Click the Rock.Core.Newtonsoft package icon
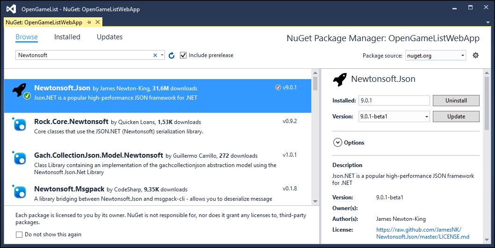Viewport: 495px width, 248px height. (19, 124)
